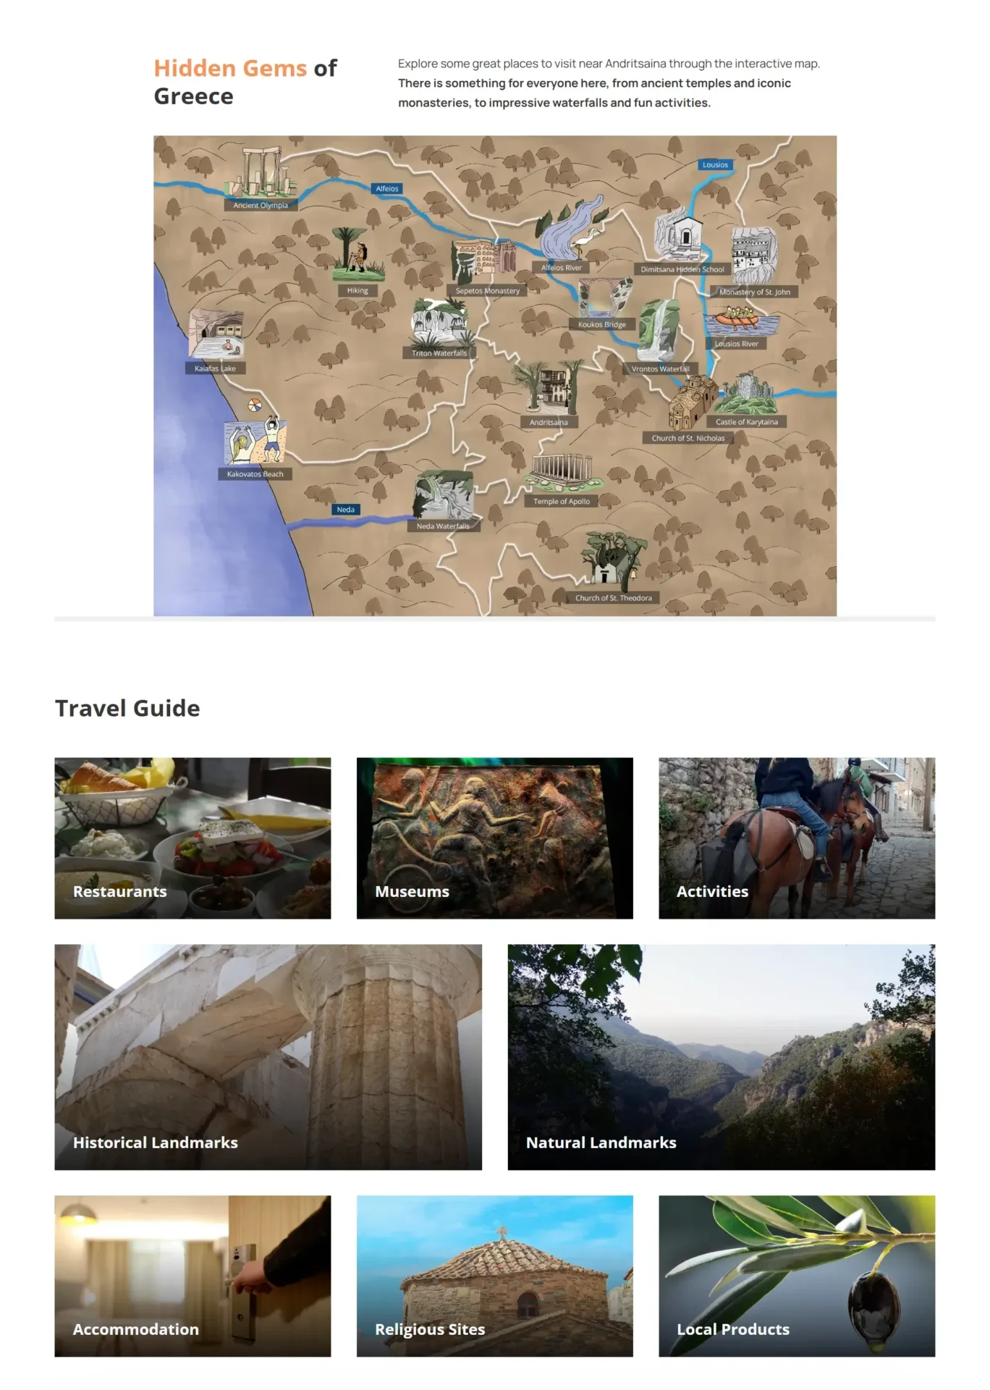The image size is (990, 1390).
Task: Select the Religious Sites card
Action: click(x=494, y=1276)
